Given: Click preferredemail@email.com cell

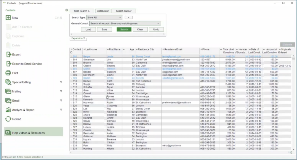Looking at the screenshot, I should coord(177,103).
